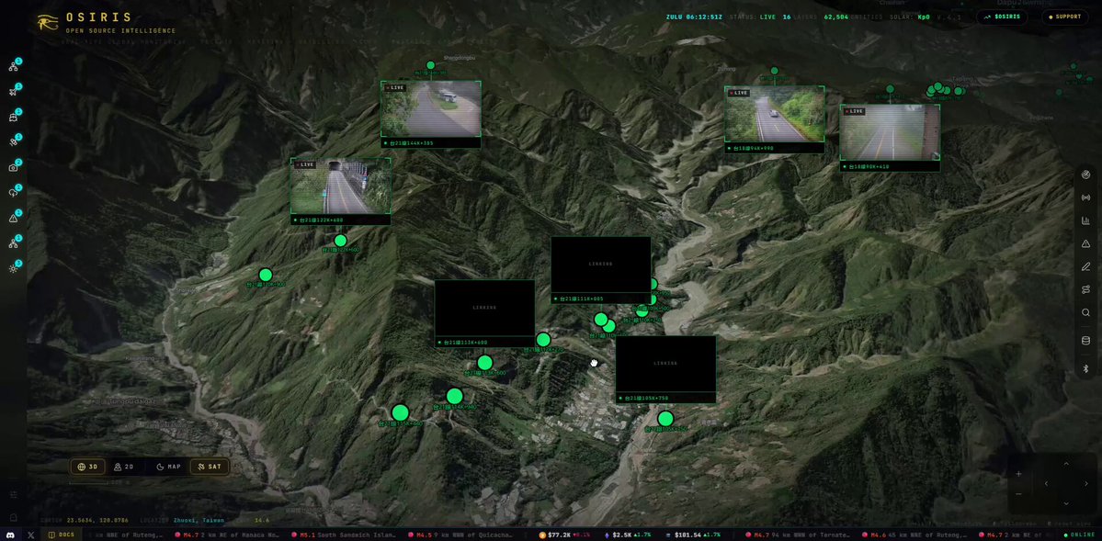The height and width of the screenshot is (541, 1102).
Task: Open live camera feed 台18線94K+990
Action: 775,119
